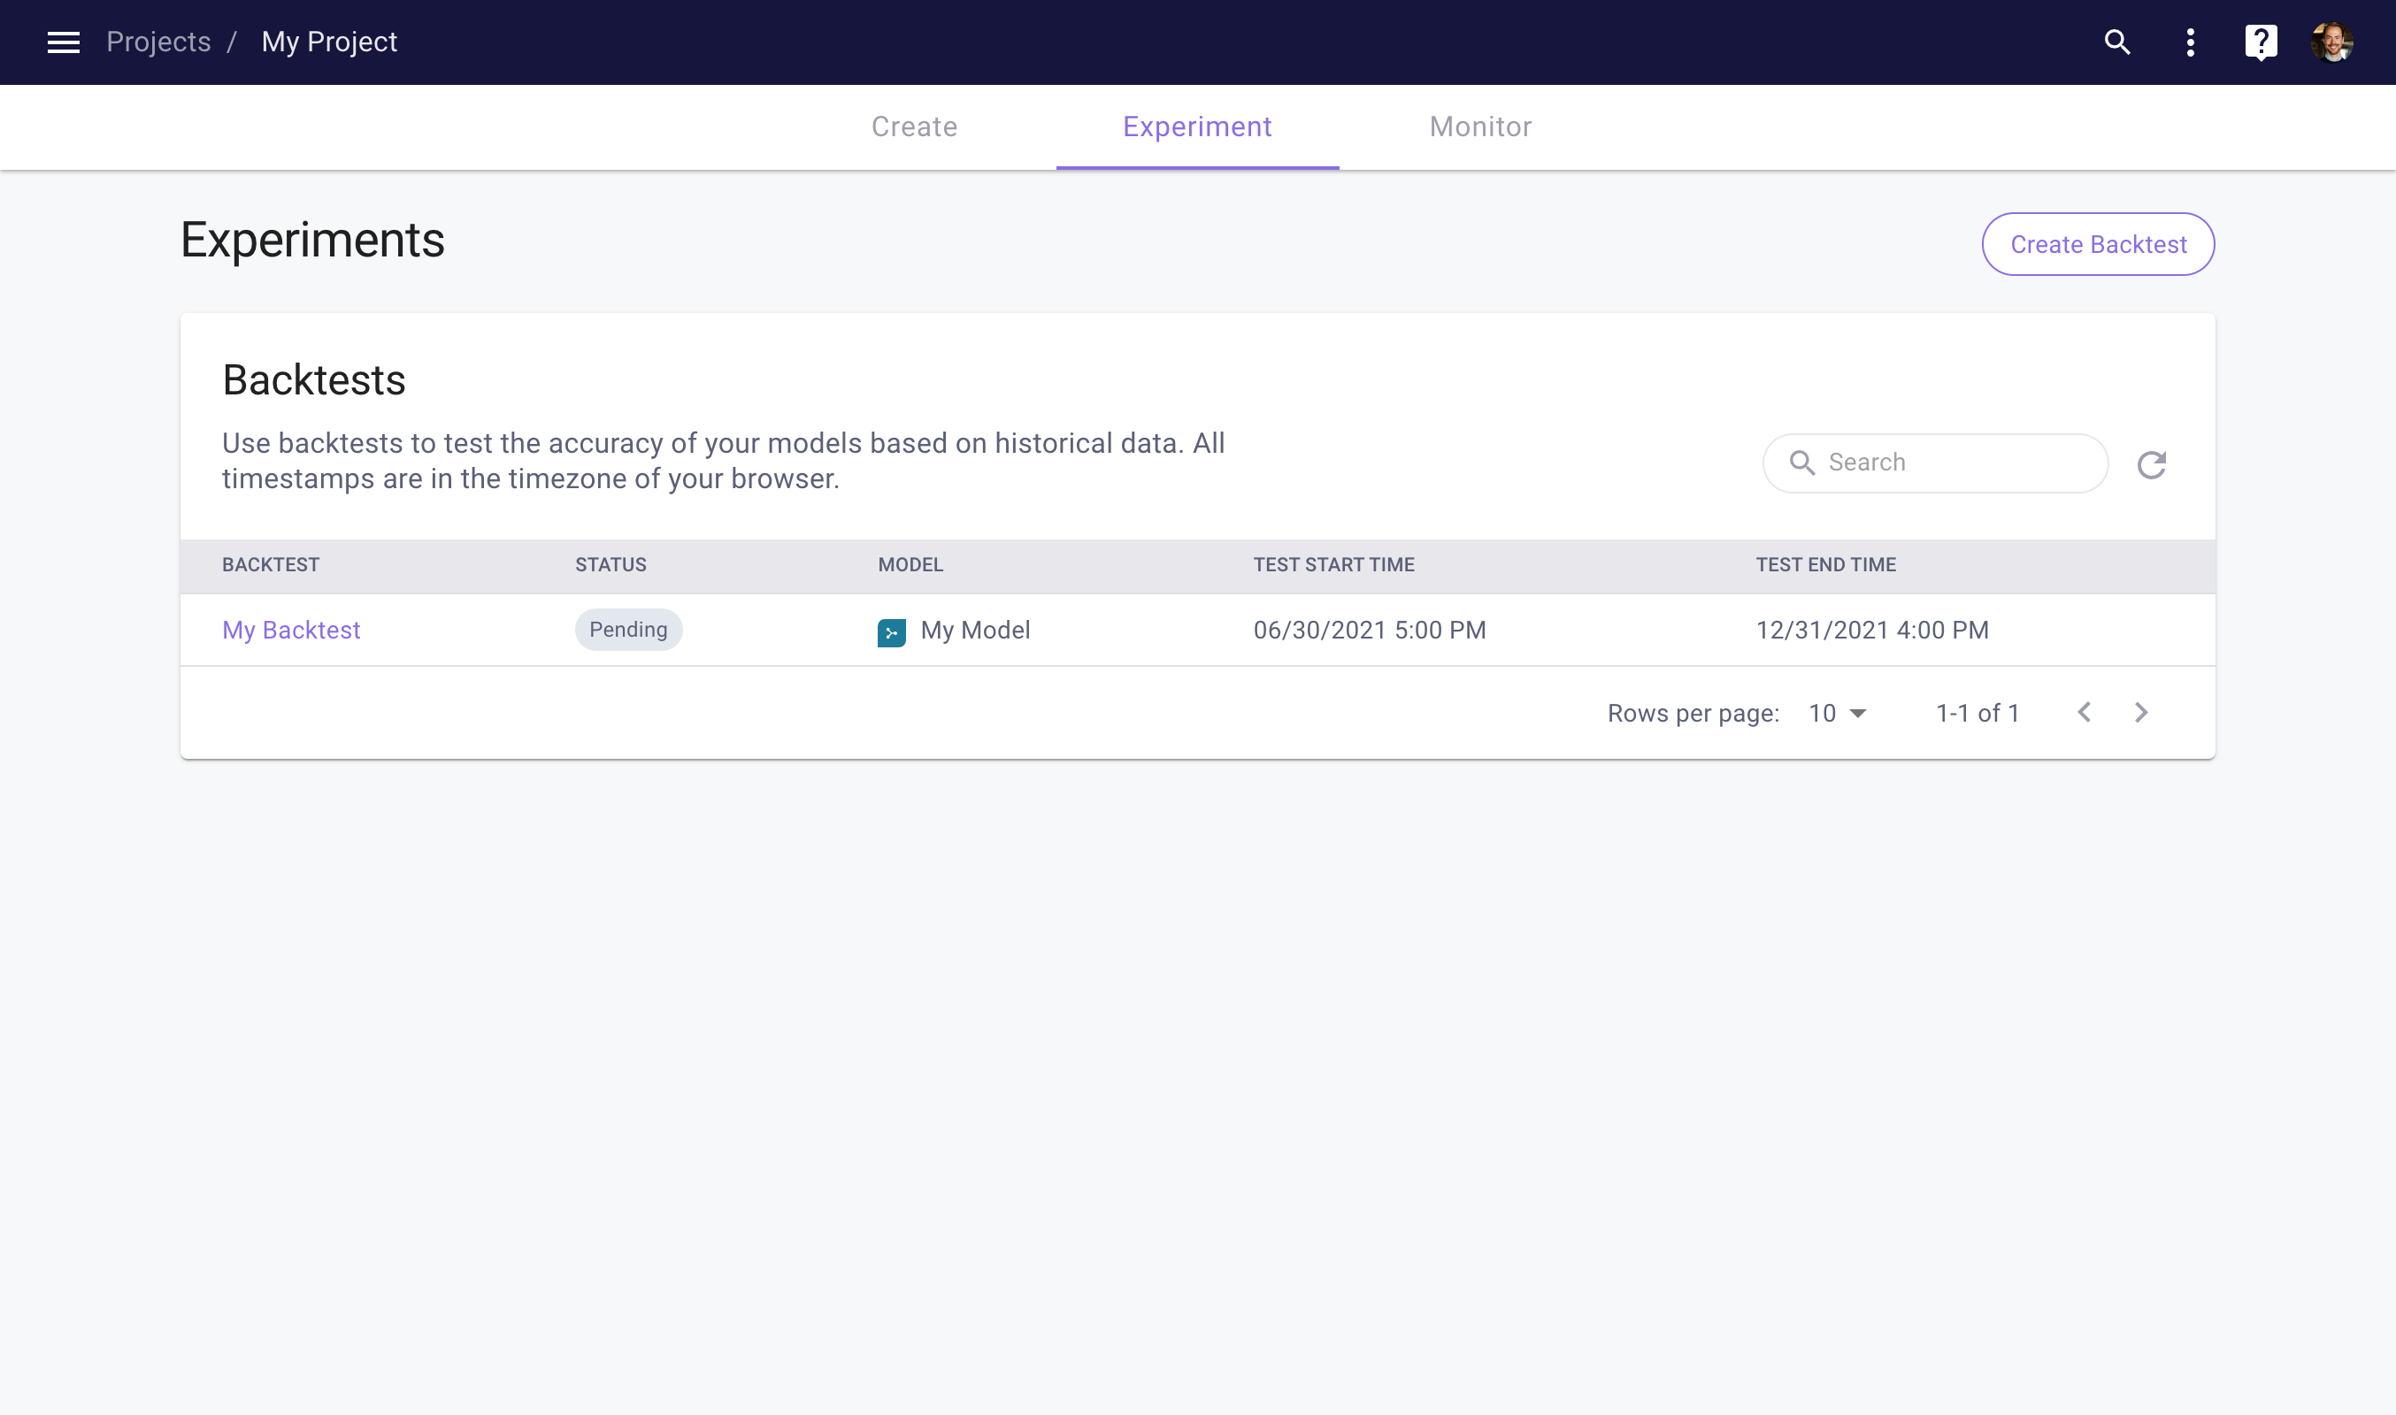Viewport: 2396px width, 1415px height.
Task: Open the My Backtest link
Action: pos(291,631)
